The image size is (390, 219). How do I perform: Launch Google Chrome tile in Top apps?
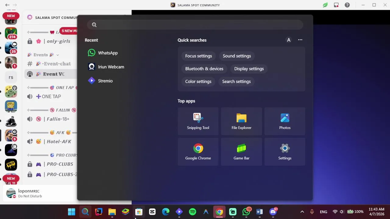point(198,152)
